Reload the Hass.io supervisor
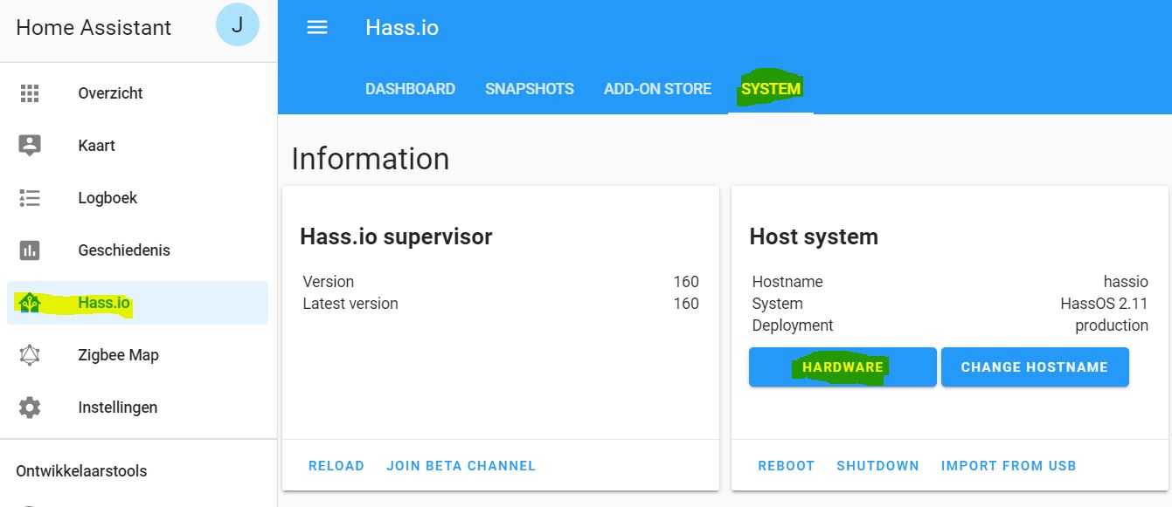 [x=336, y=466]
